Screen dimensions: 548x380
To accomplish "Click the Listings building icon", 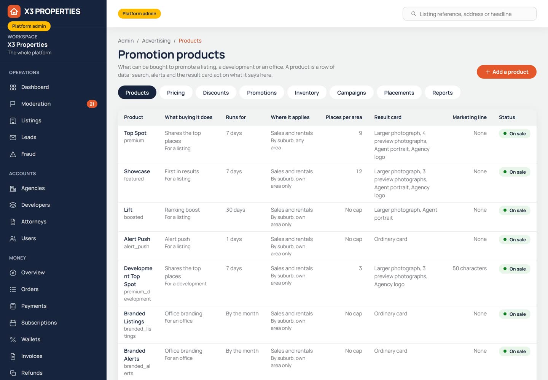I will click(13, 121).
